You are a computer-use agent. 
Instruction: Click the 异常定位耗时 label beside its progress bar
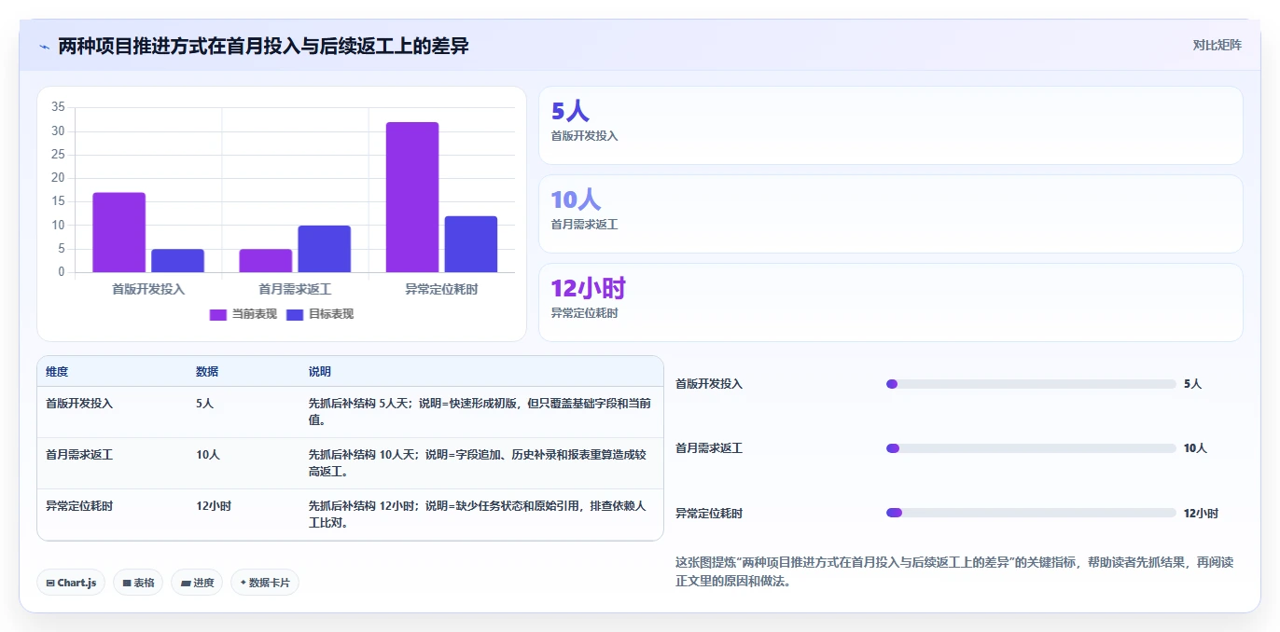[709, 514]
